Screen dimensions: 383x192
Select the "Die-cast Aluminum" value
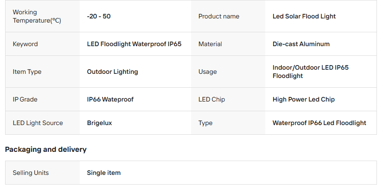[301, 44]
